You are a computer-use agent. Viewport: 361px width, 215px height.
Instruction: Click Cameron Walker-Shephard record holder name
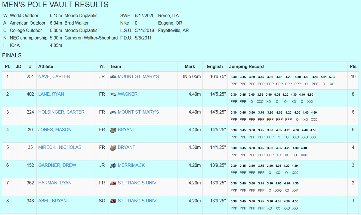91,38
